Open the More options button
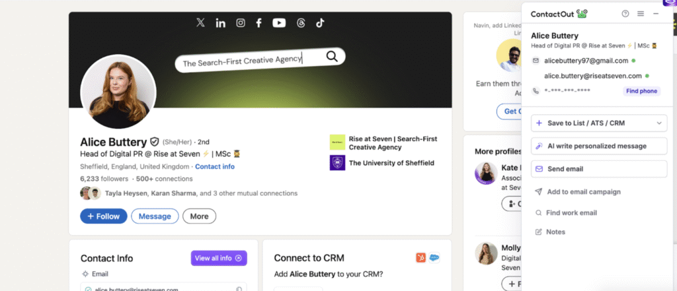Screen dimensions: 677x291 [199, 216]
